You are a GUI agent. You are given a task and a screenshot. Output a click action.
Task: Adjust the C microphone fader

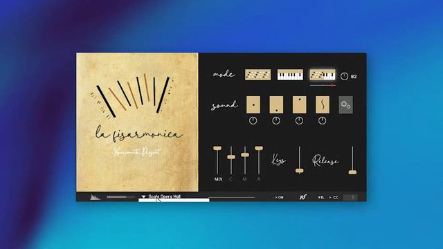tap(231, 157)
